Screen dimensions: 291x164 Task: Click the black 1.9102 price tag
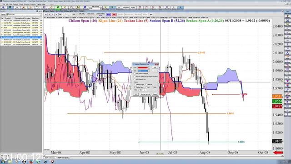(277, 141)
